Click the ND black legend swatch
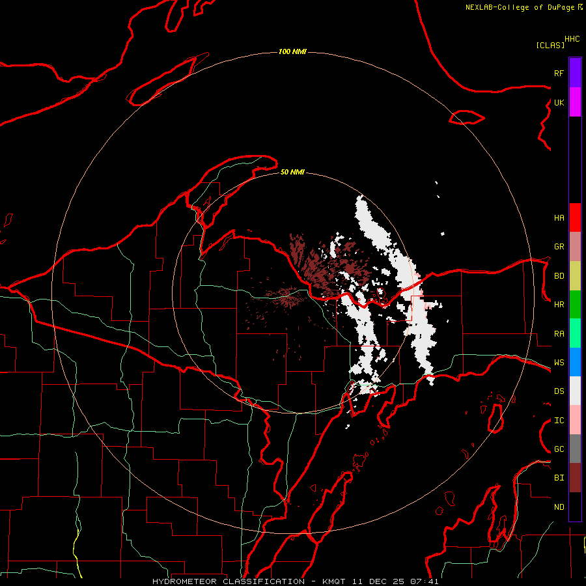The height and width of the screenshot is (586, 586). point(575,507)
